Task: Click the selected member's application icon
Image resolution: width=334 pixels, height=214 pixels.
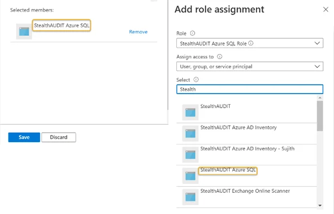Action: click(x=24, y=32)
